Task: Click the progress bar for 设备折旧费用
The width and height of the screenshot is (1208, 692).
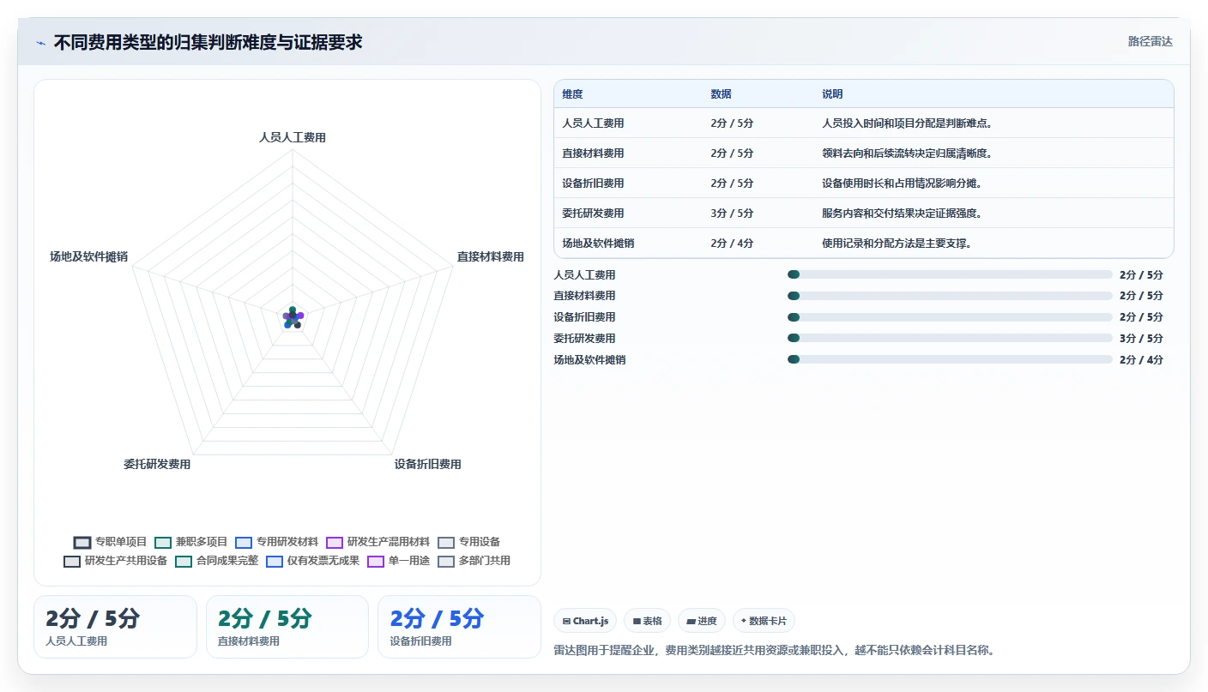Action: pyautogui.click(x=950, y=317)
